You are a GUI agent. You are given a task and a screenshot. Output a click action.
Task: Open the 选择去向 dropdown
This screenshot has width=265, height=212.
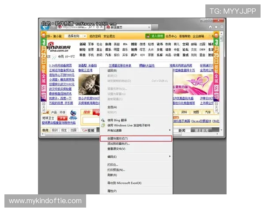[x=76, y=36]
